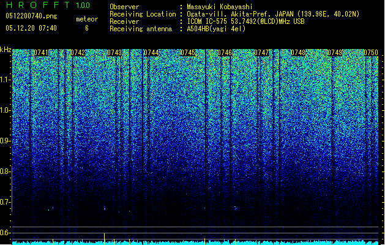Select the Ogata-vill. Akita-Pref. JAPAN location text
The image size is (385, 245).
[273, 14]
